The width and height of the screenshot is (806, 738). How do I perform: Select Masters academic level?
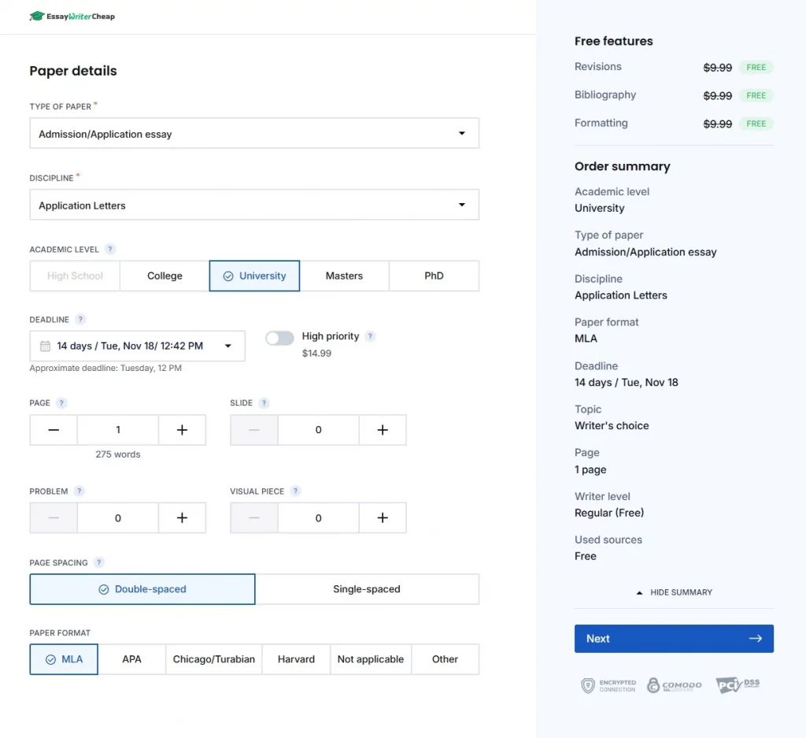click(344, 276)
